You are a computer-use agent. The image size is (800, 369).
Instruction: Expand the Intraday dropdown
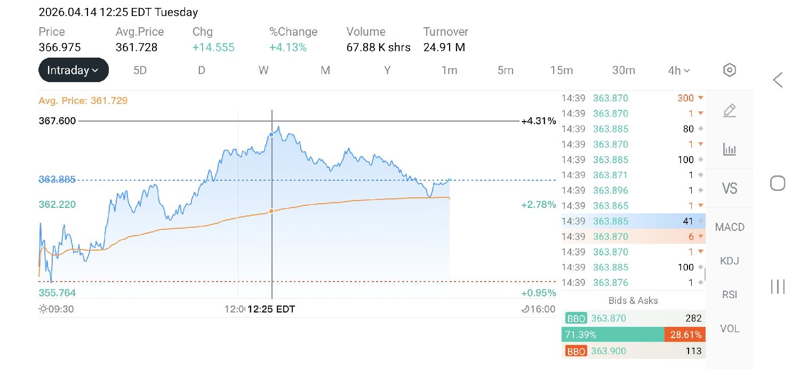click(73, 70)
